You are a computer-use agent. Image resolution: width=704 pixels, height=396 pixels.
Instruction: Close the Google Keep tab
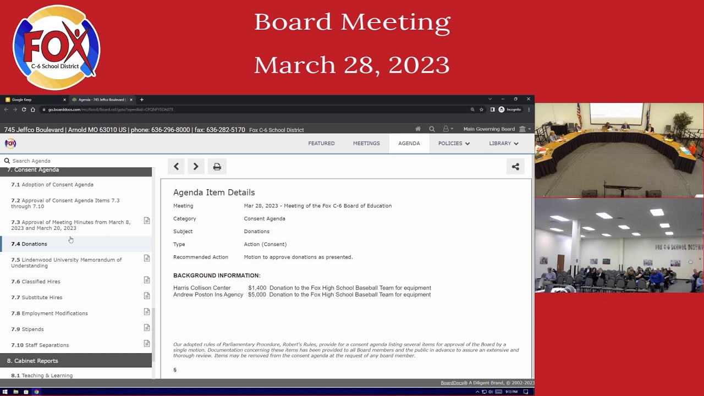(x=64, y=100)
